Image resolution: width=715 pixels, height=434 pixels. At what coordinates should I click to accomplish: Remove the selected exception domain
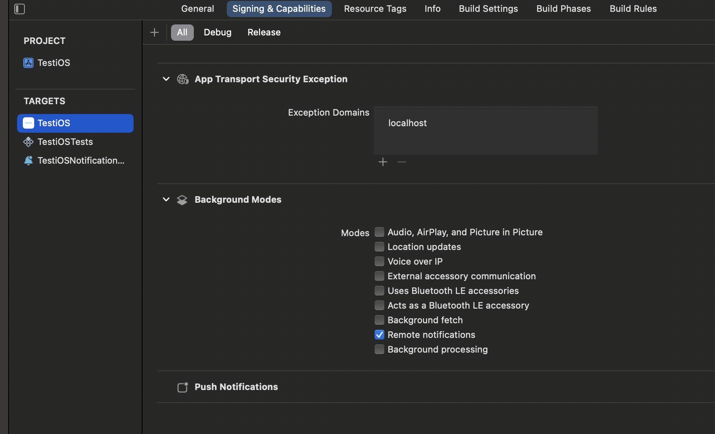(401, 162)
